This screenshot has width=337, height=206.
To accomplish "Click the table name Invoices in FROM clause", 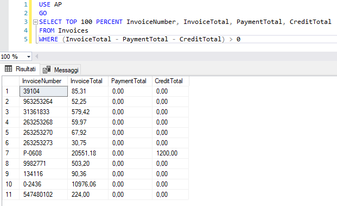I will [73, 30].
